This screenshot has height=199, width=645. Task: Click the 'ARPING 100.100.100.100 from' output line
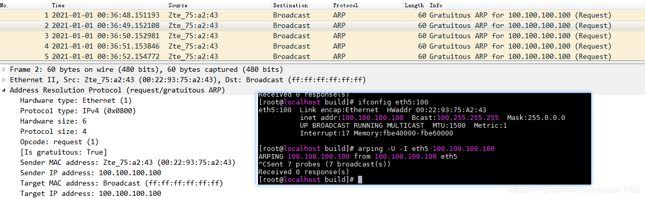pos(357,157)
